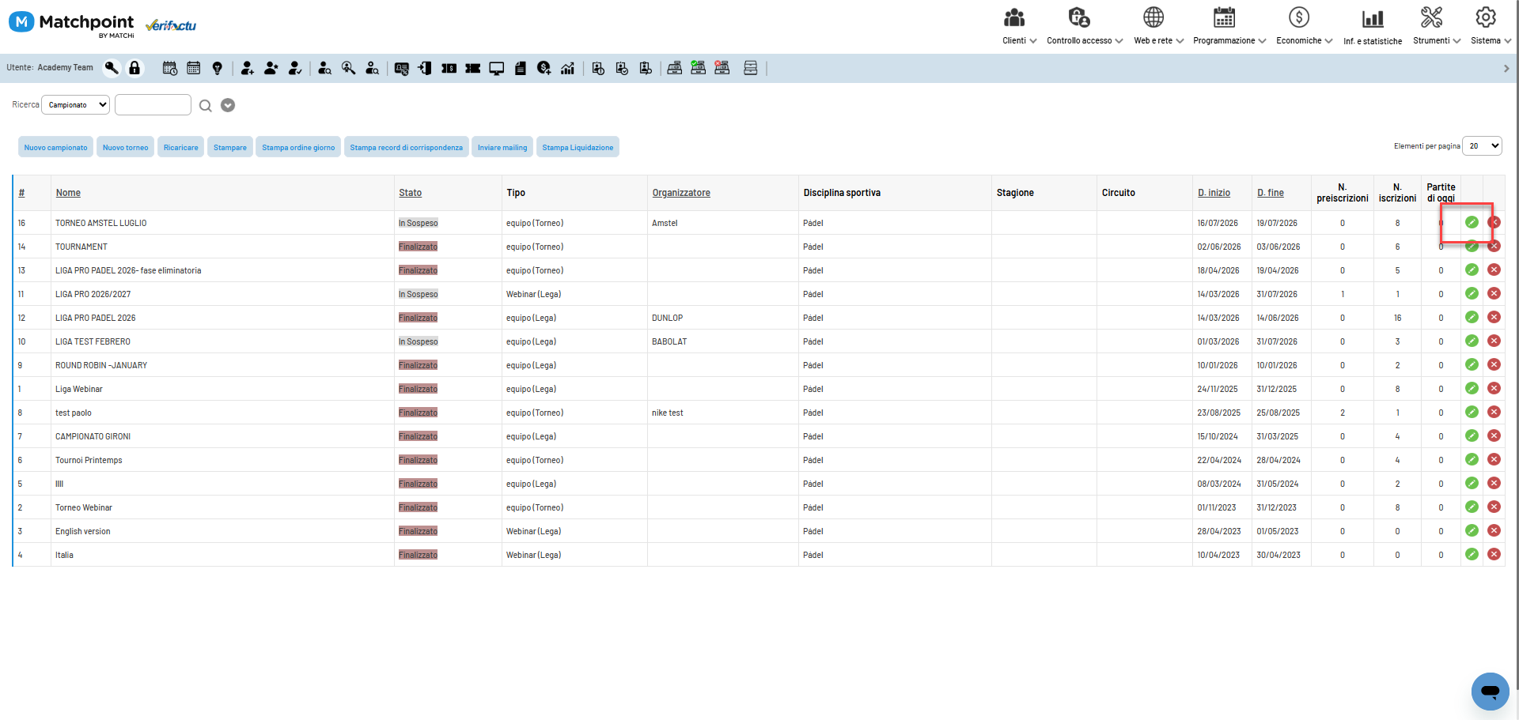Image resolution: width=1519 pixels, height=720 pixels.
Task: Click the Stampare button
Action: [230, 147]
